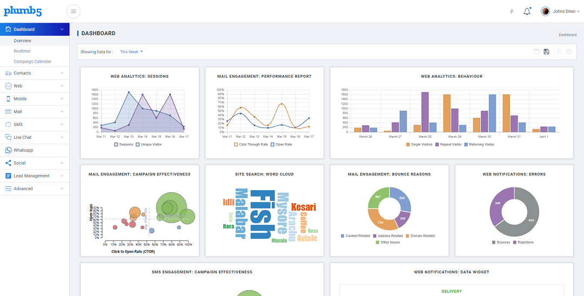Click the hamburger menu toggle button

[x=74, y=11]
